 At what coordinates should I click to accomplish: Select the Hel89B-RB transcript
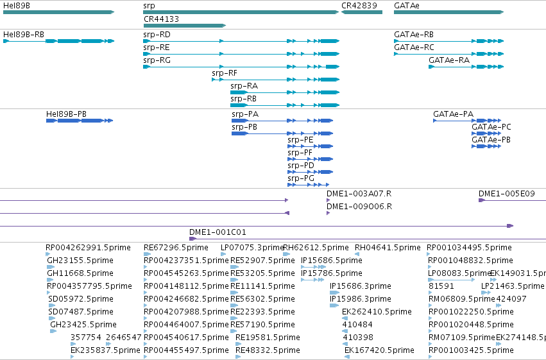pyautogui.click(x=58, y=41)
